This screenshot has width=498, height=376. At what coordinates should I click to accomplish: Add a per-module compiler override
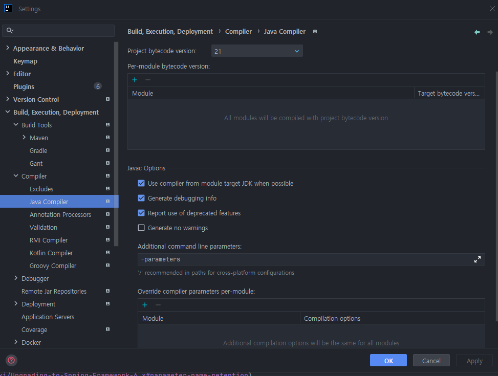[x=145, y=305]
